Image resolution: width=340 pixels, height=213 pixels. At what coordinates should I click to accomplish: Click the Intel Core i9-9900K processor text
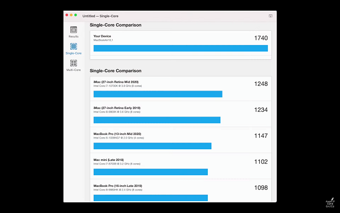(x=117, y=112)
